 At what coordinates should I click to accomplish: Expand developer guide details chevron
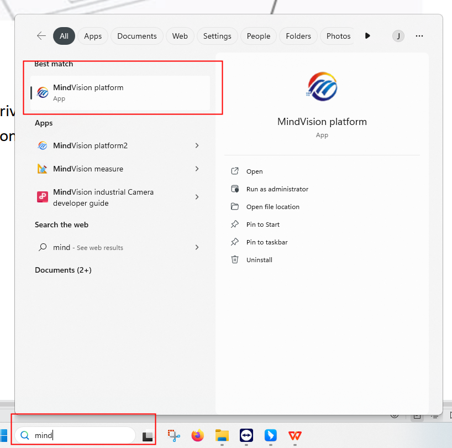click(197, 197)
